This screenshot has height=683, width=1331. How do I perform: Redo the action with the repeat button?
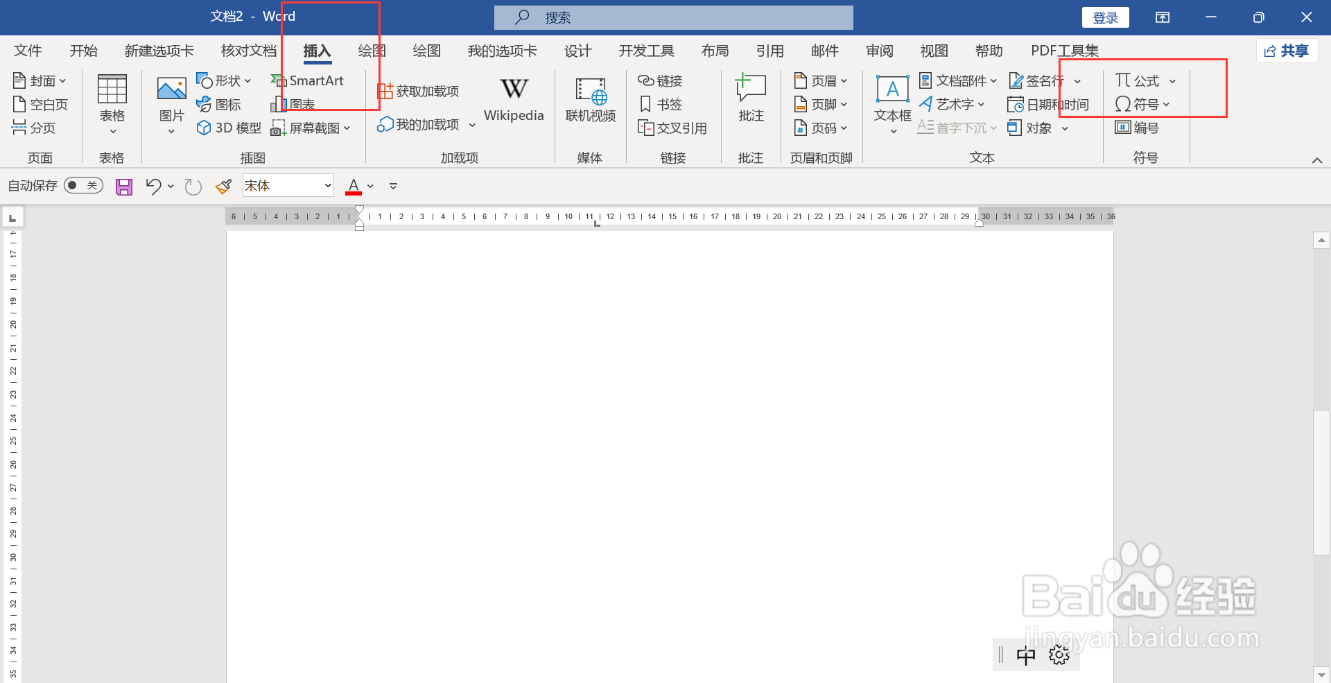coord(193,187)
